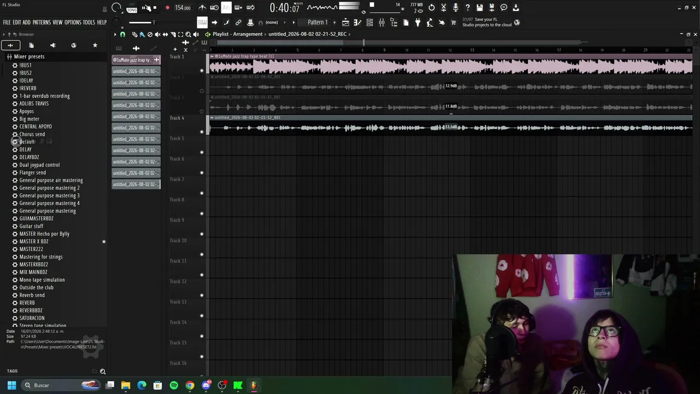Select the Reverb send preset
Screen dimensions: 700x394
32,295
